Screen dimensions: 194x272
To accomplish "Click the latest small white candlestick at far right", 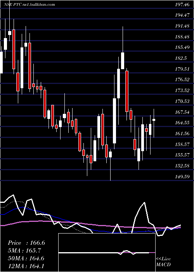I will point(154,120).
